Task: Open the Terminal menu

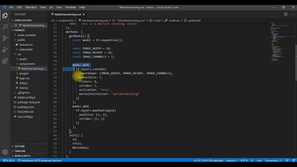Action: tap(70, 7)
